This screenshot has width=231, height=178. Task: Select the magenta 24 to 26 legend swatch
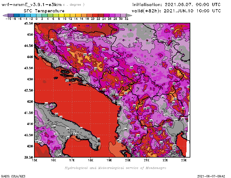[107, 15]
